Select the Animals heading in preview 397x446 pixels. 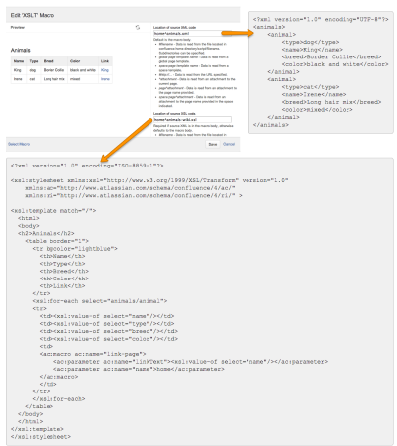[x=20, y=51]
